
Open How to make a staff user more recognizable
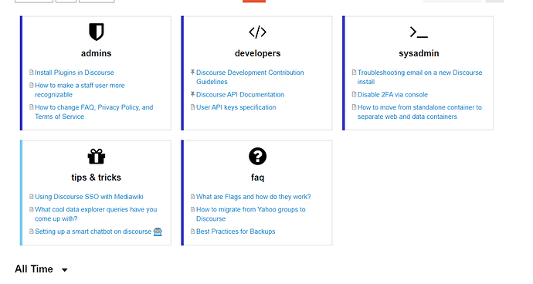[x=80, y=90]
